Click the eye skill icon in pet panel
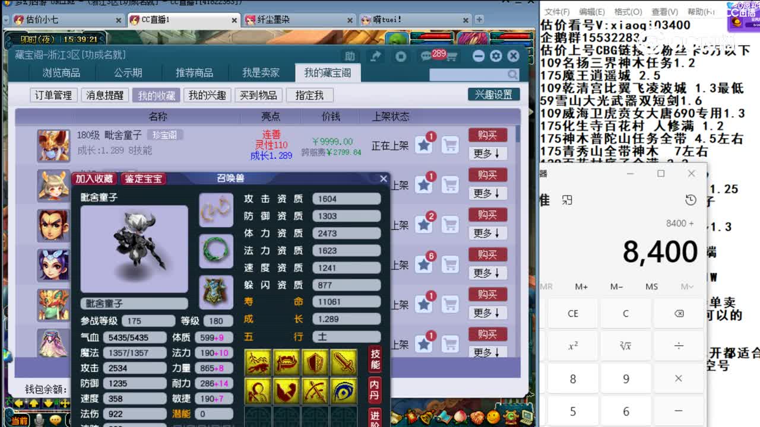Image resolution: width=760 pixels, height=427 pixels. coord(344,391)
